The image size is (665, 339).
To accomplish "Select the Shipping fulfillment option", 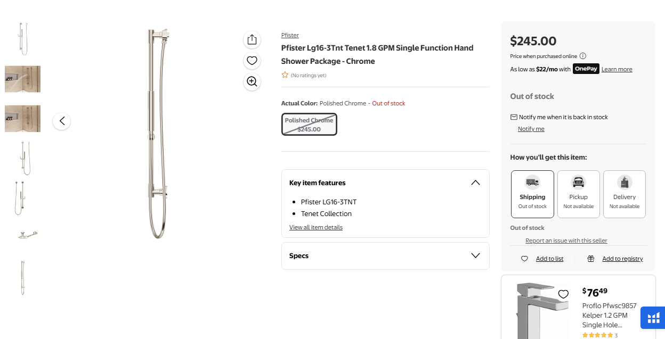I will coord(532,194).
